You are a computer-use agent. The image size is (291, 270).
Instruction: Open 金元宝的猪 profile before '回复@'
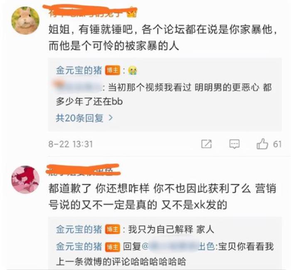pyautogui.click(x=79, y=247)
